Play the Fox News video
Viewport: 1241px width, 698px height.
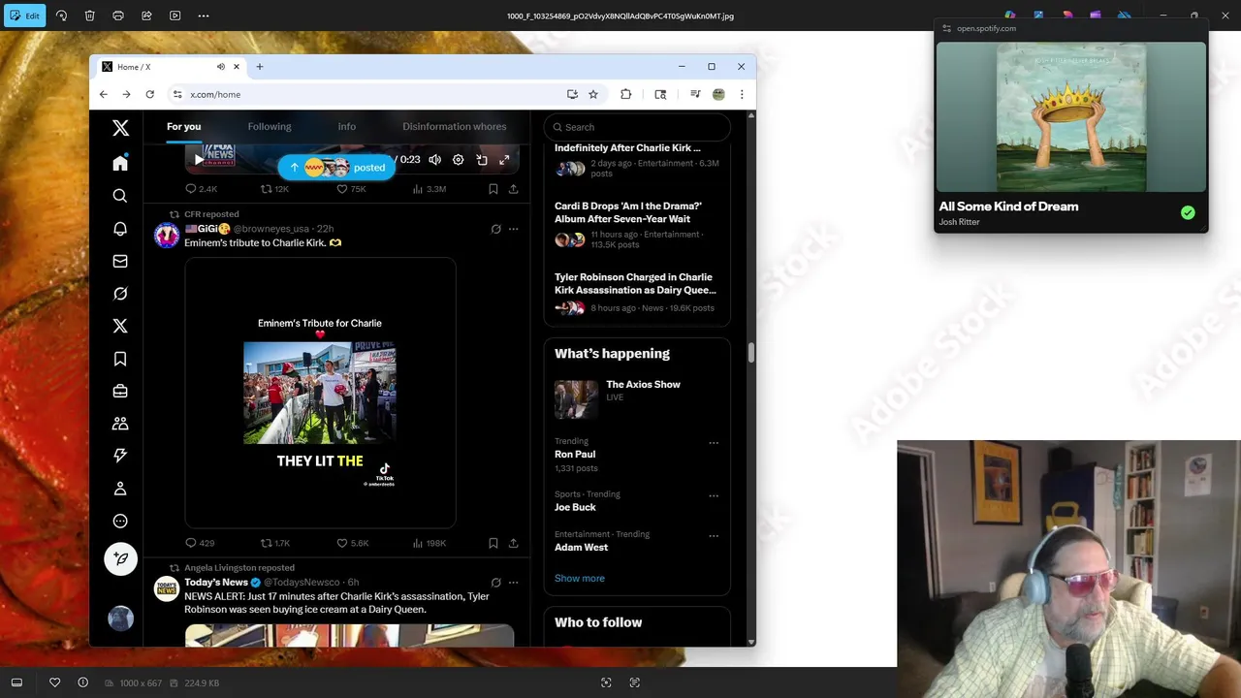pyautogui.click(x=199, y=159)
